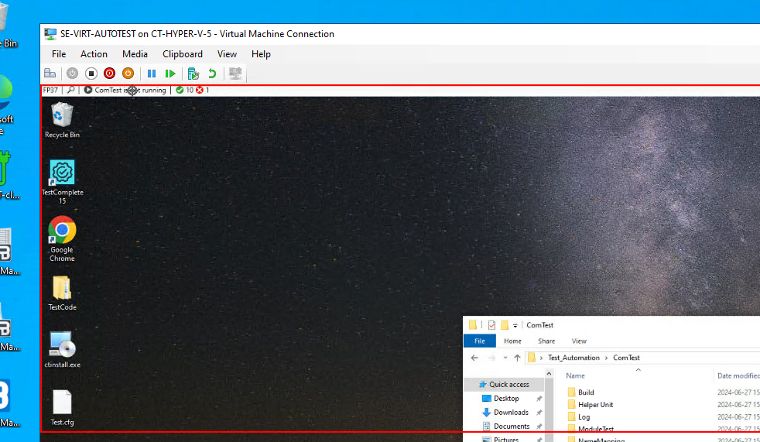Image resolution: width=760 pixels, height=442 pixels.
Task: Revert the VM with green arrow icon
Action: click(212, 74)
